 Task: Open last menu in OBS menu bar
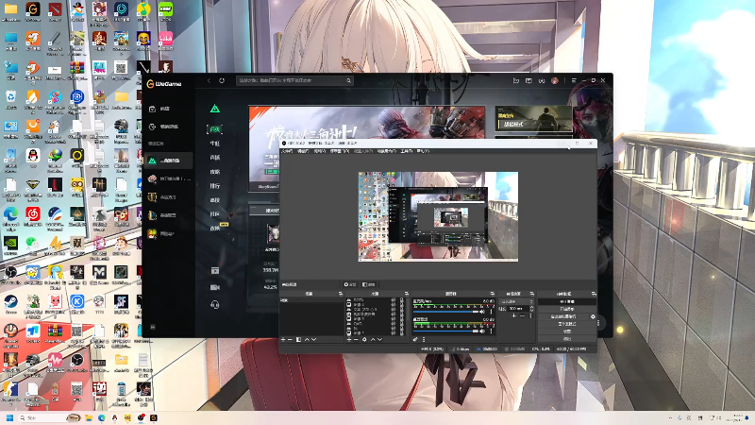coord(423,151)
